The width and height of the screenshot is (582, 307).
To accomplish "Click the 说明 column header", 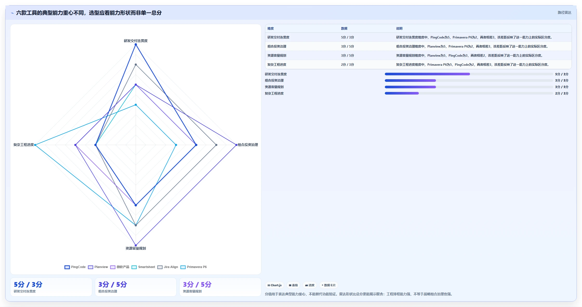I will click(399, 29).
